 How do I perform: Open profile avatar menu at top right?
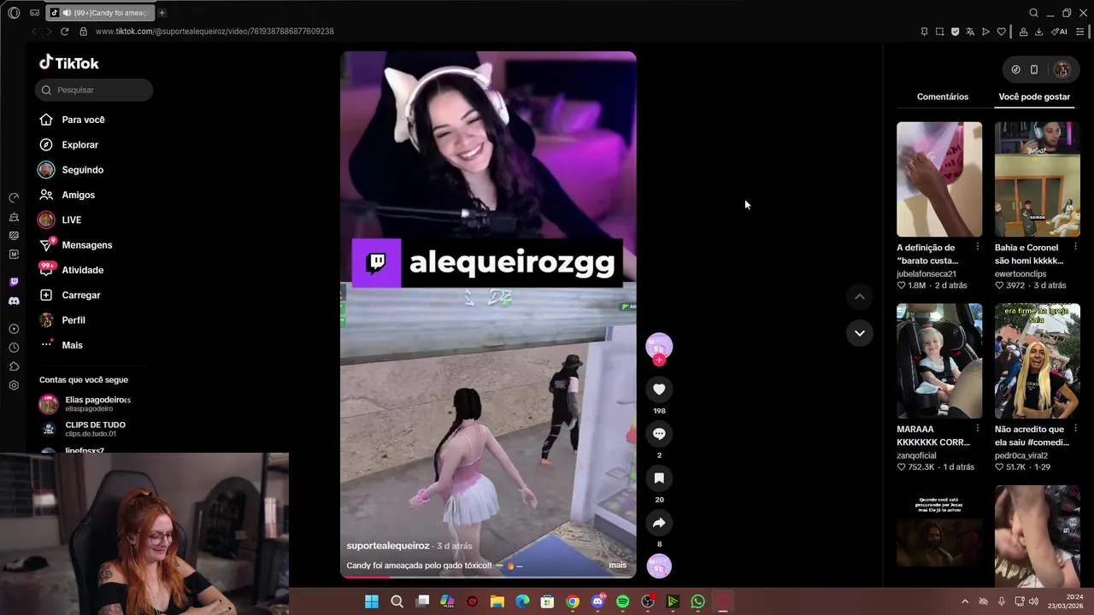click(x=1062, y=70)
